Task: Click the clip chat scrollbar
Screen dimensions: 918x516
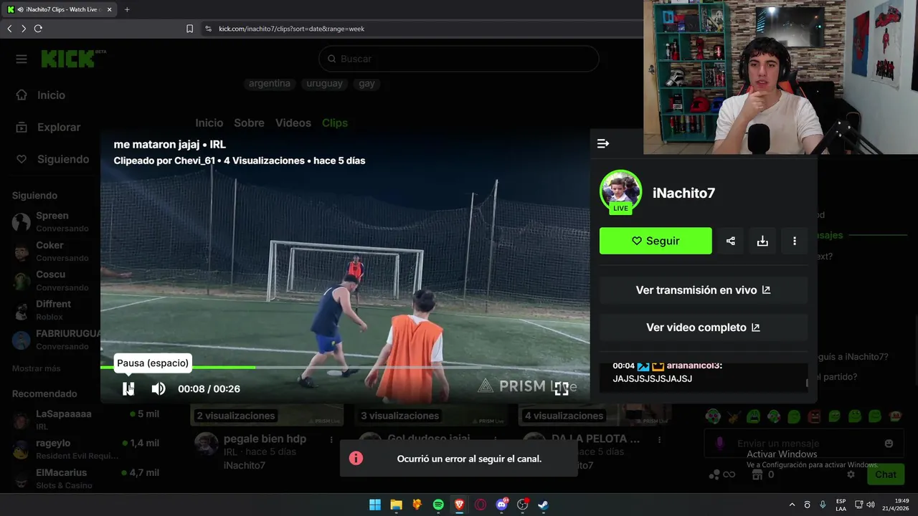Action: 806,383
